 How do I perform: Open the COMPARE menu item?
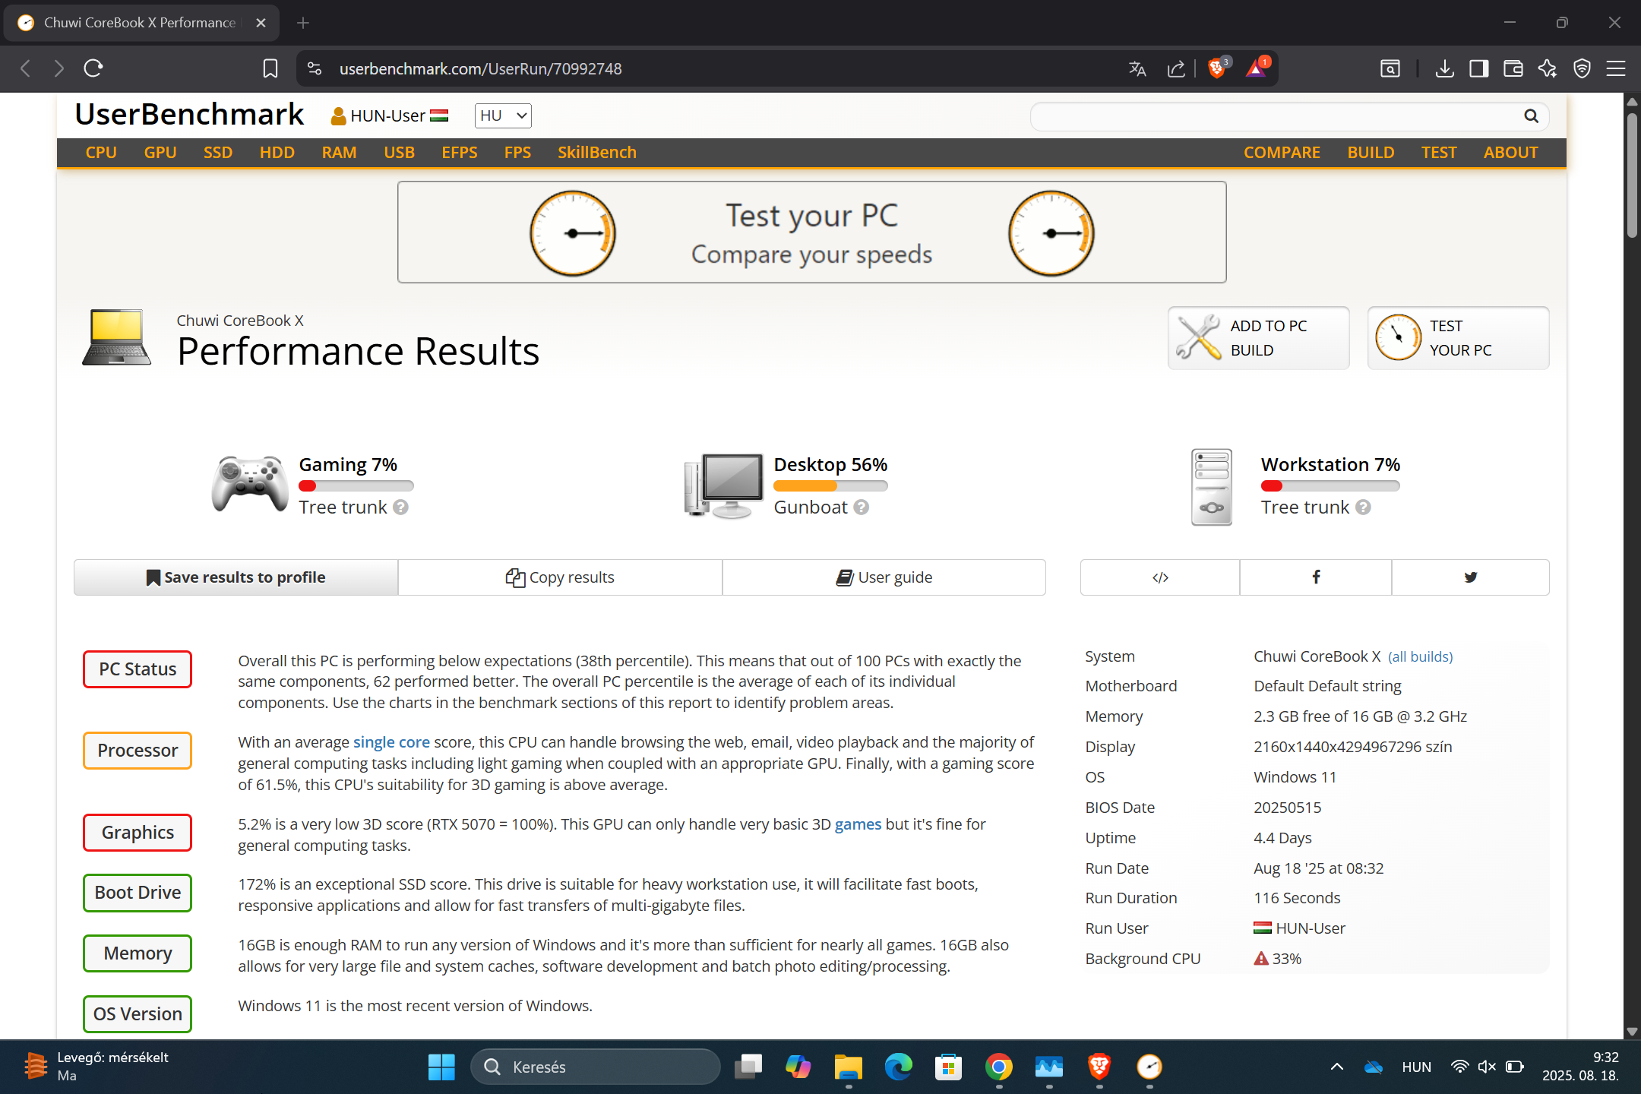[1282, 153]
